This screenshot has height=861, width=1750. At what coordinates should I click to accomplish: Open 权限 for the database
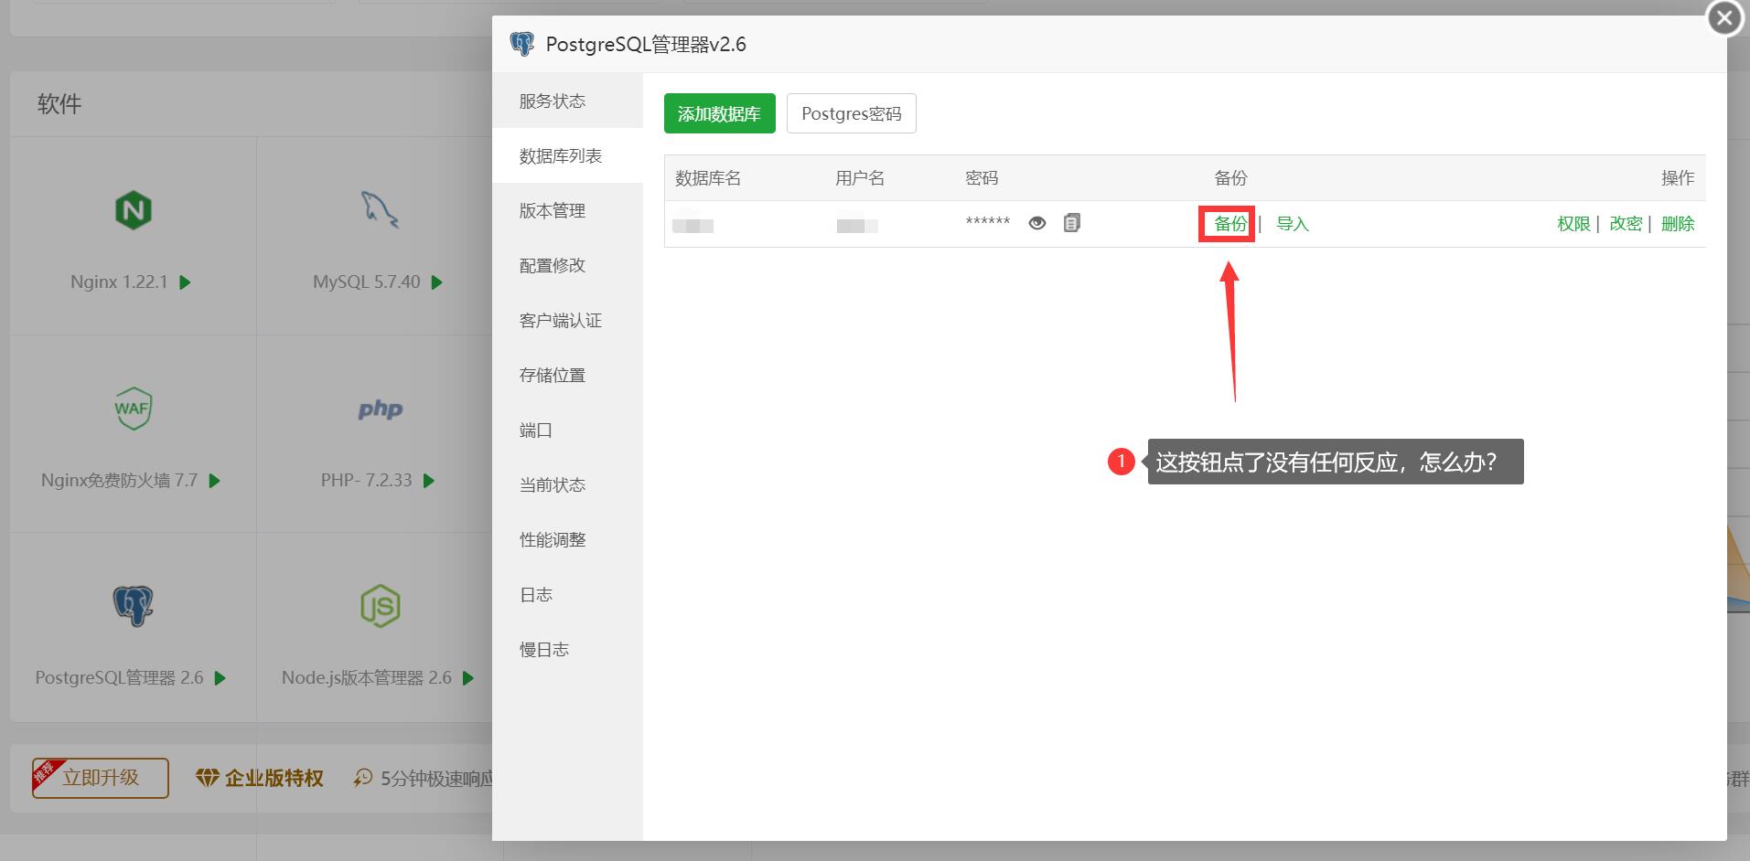point(1574,224)
